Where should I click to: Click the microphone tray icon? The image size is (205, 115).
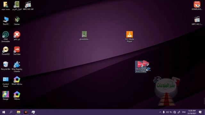[x=164, y=112]
